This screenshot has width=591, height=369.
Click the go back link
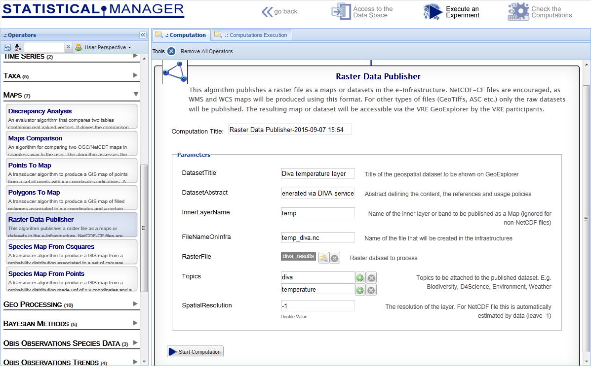(280, 12)
